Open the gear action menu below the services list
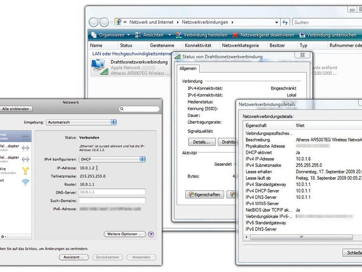Viewport: 362px width, 272px height. coord(3,237)
